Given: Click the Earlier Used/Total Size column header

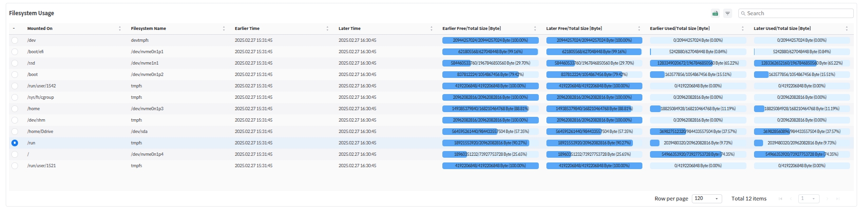Looking at the screenshot, I should 679,28.
